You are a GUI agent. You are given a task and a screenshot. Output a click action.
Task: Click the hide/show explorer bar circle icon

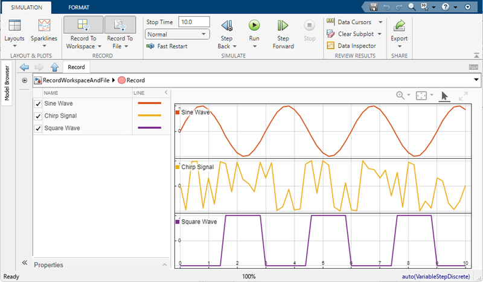(x=24, y=80)
